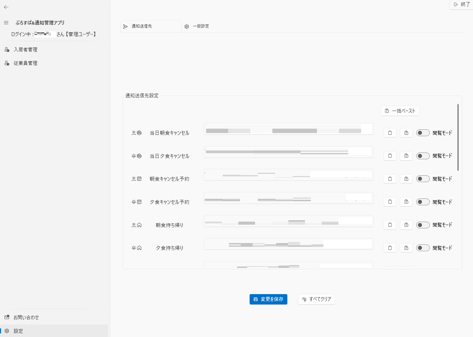Click the 終了 exit button

(x=462, y=4)
